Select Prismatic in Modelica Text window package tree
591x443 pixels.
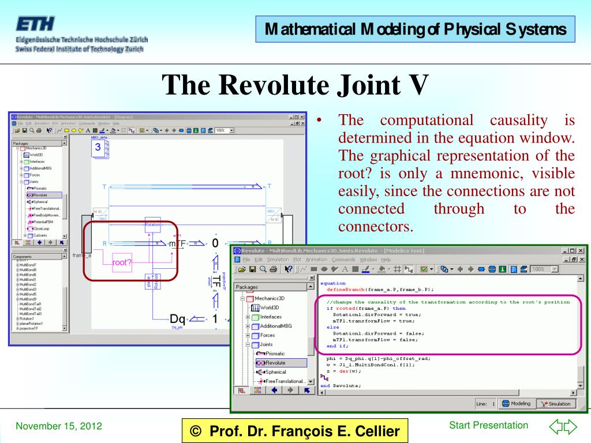pyautogui.click(x=271, y=354)
